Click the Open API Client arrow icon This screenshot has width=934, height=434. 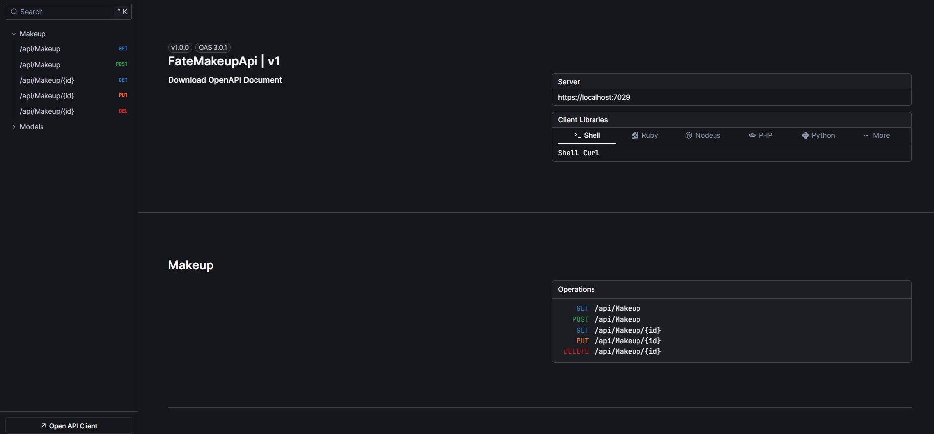(43, 426)
